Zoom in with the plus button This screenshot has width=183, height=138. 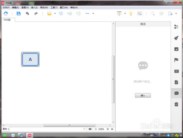click(x=108, y=129)
